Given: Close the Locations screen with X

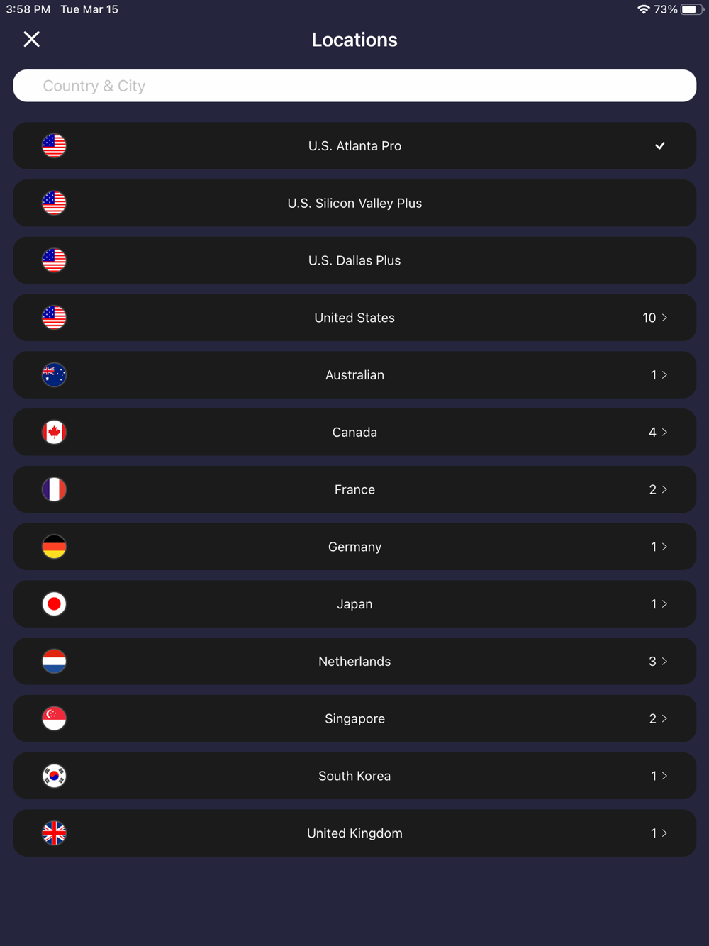Looking at the screenshot, I should pos(31,39).
